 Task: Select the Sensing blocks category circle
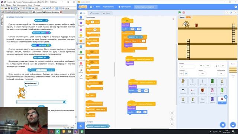(81, 47)
